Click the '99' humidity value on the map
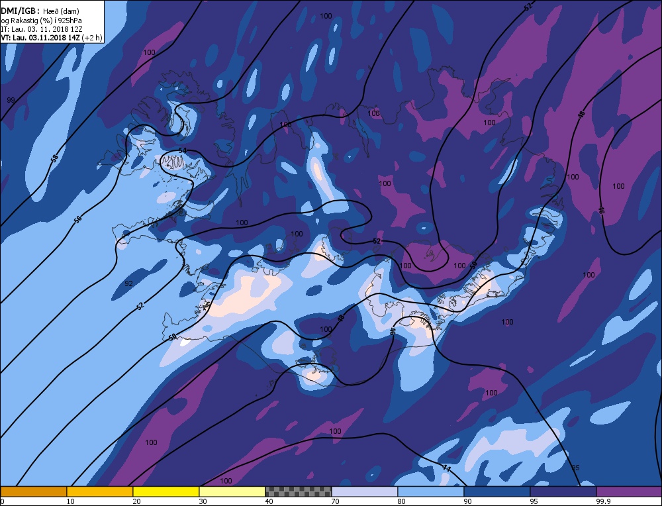The height and width of the screenshot is (506, 662). (x=11, y=100)
